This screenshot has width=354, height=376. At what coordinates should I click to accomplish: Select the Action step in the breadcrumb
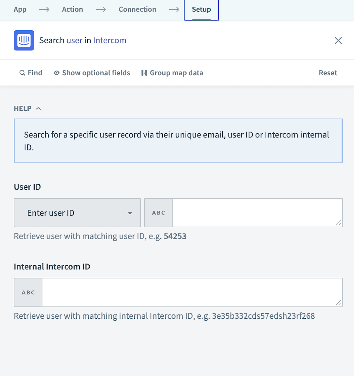[72, 9]
